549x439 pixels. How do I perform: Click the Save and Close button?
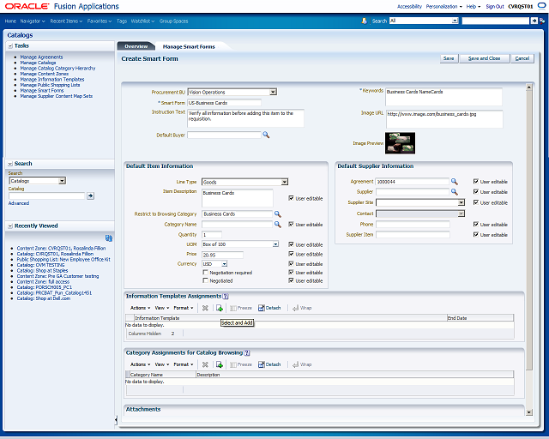tap(484, 58)
